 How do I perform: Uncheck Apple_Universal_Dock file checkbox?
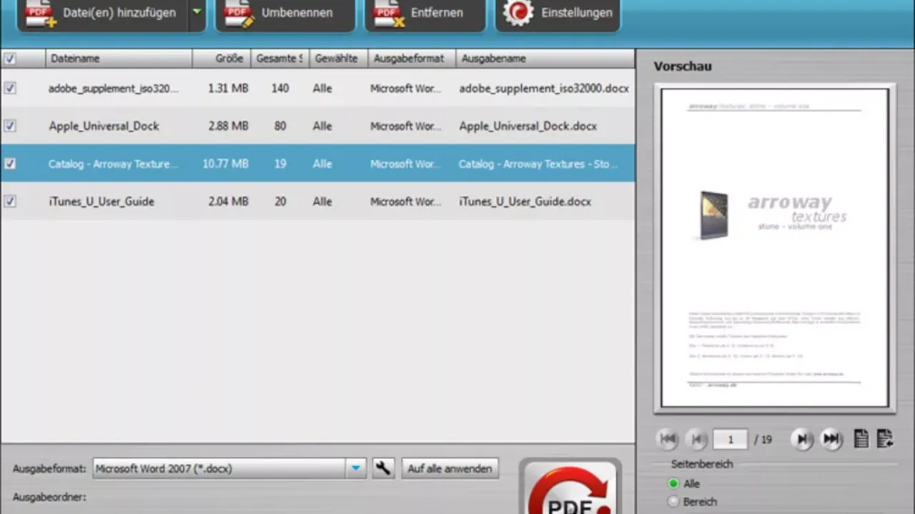pos(10,126)
